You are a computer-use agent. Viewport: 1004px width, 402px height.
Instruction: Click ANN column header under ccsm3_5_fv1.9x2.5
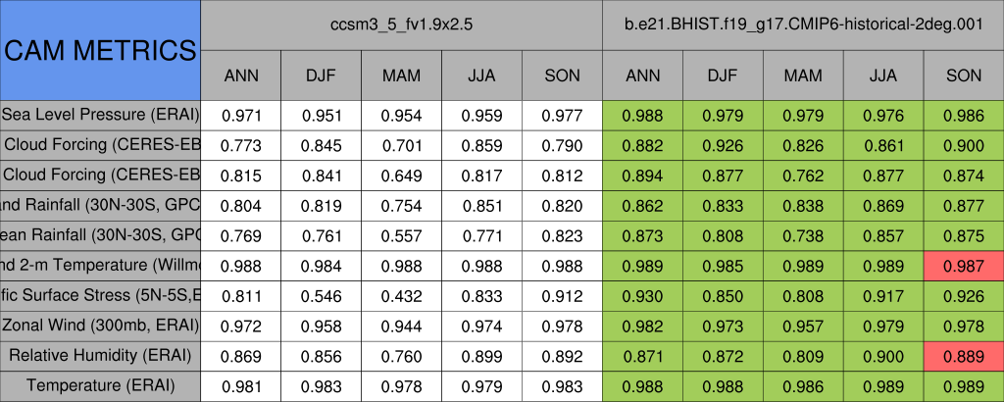(241, 75)
